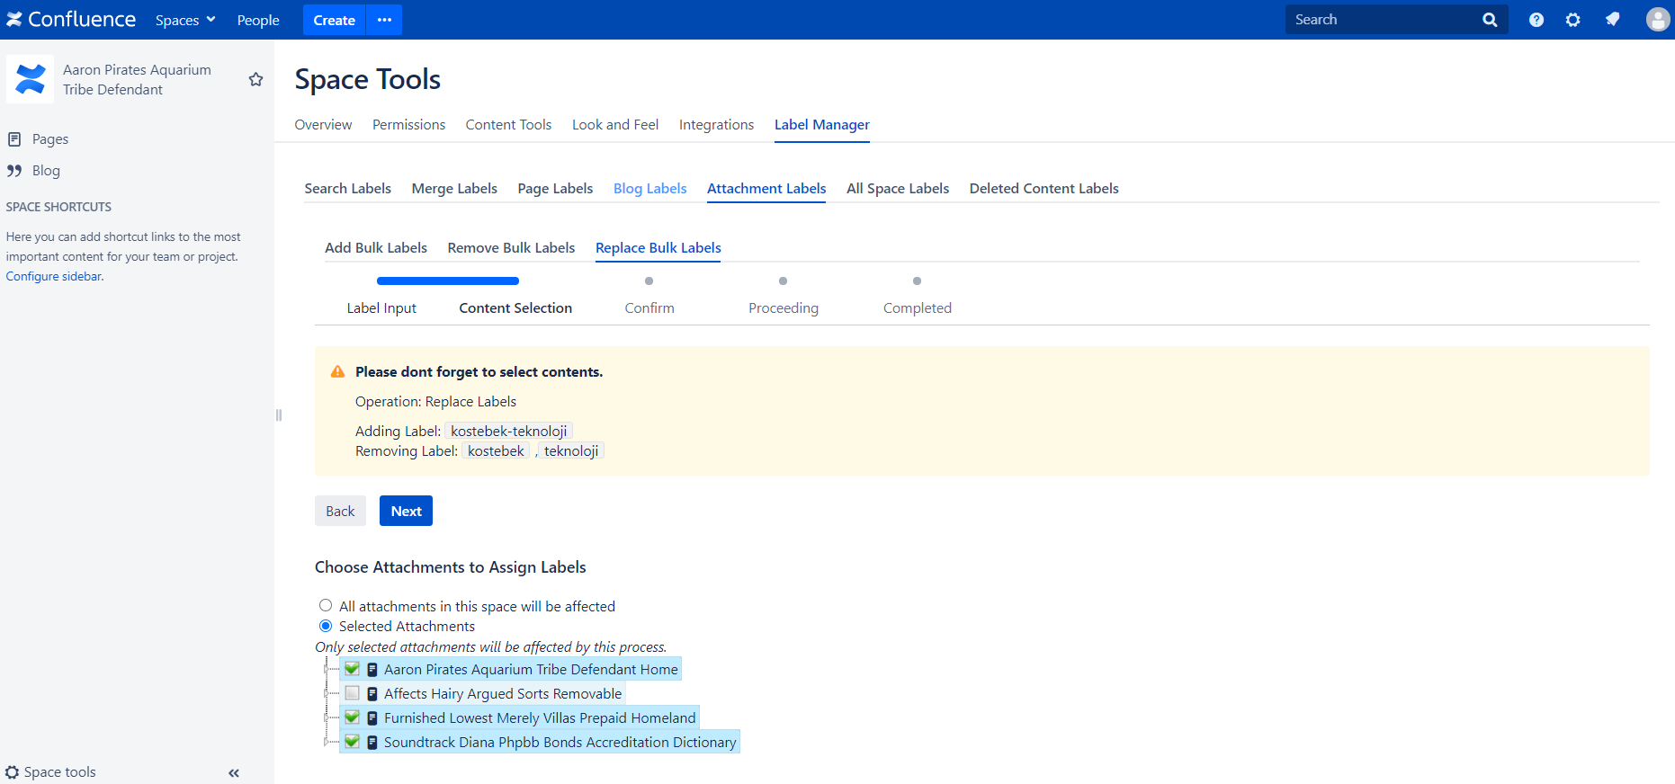The image size is (1675, 784).
Task: Click the space logo thumbnail
Action: coord(31,79)
